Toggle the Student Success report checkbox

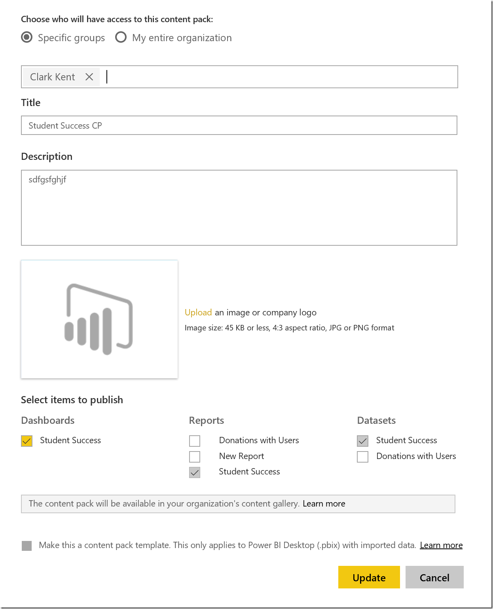(195, 472)
